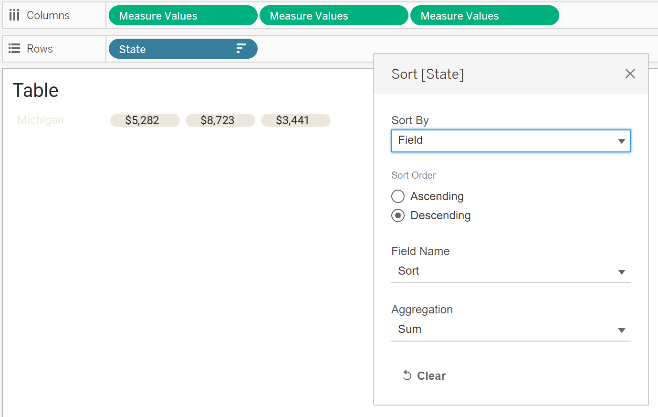Select Ascending sort order

398,196
